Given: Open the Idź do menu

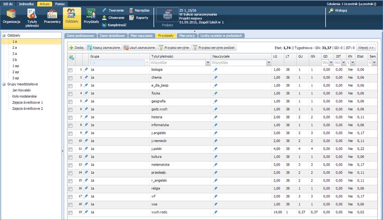Looking at the screenshot, I should pos(8,4).
